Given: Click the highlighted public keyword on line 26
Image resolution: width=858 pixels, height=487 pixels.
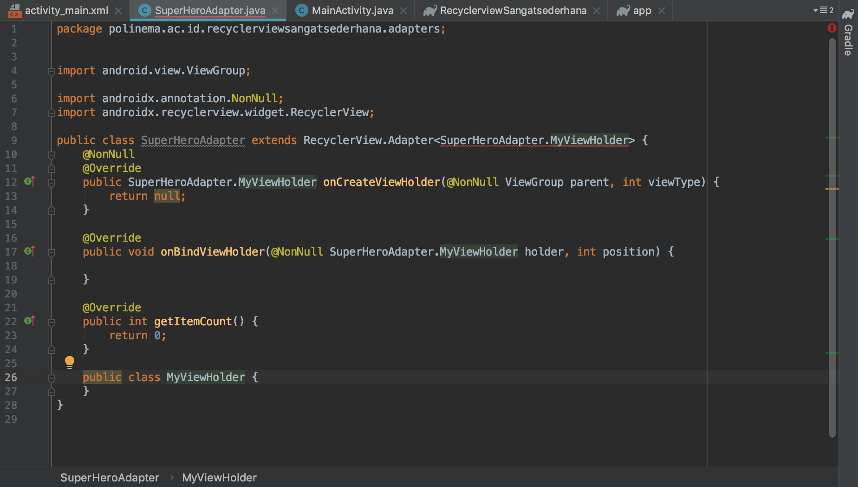Looking at the screenshot, I should pos(102,377).
